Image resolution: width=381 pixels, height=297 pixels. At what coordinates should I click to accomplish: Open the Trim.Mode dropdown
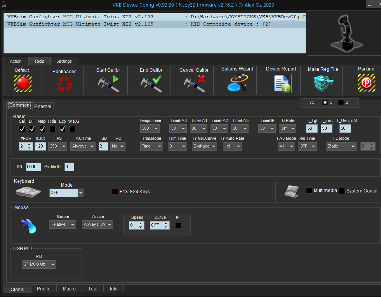point(151,146)
